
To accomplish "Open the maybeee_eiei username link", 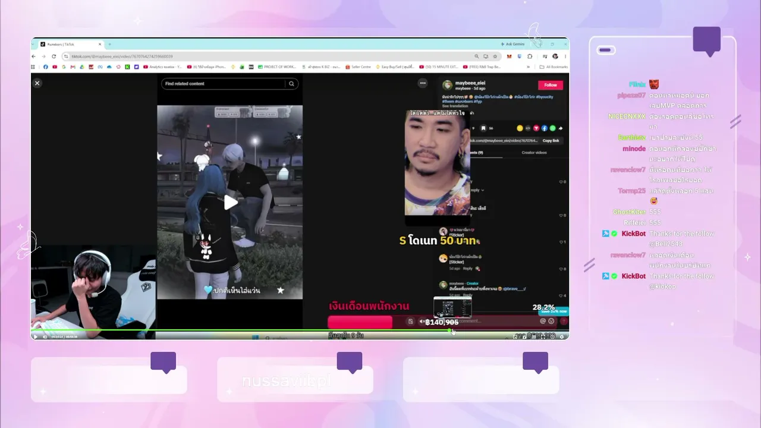I will [x=470, y=83].
